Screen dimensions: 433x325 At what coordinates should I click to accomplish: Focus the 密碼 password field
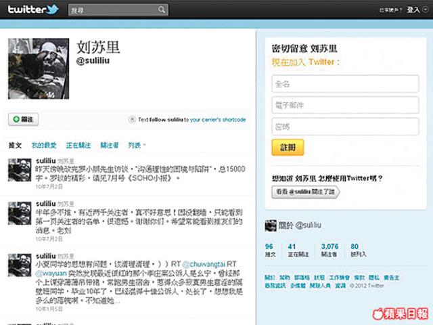(x=345, y=127)
